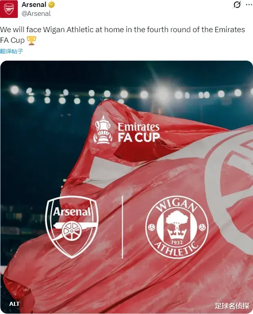Click the trophy emoji in the tweet

coord(31,40)
